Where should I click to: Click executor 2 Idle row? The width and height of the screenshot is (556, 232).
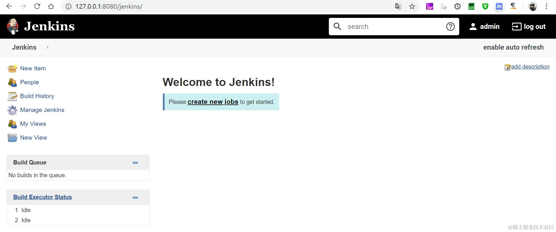[x=78, y=220]
